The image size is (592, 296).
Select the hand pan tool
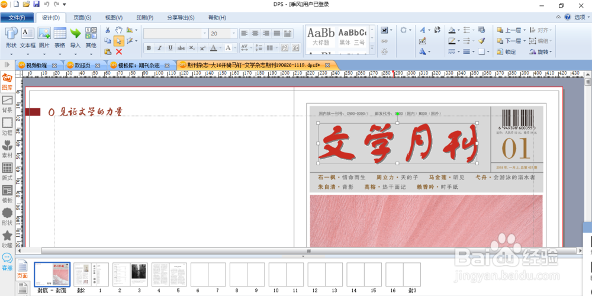tap(119, 30)
